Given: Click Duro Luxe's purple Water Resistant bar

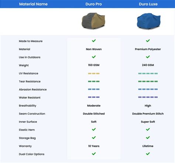Looking at the screenshot, I should (148, 97).
